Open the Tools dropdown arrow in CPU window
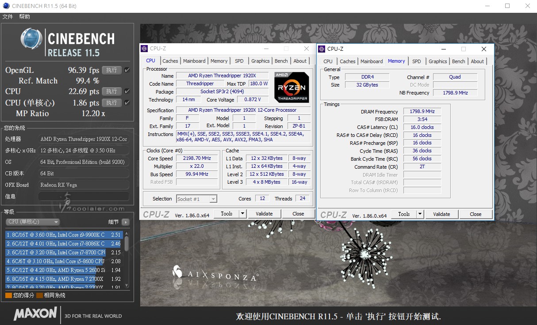This screenshot has height=325, width=537. [x=242, y=214]
